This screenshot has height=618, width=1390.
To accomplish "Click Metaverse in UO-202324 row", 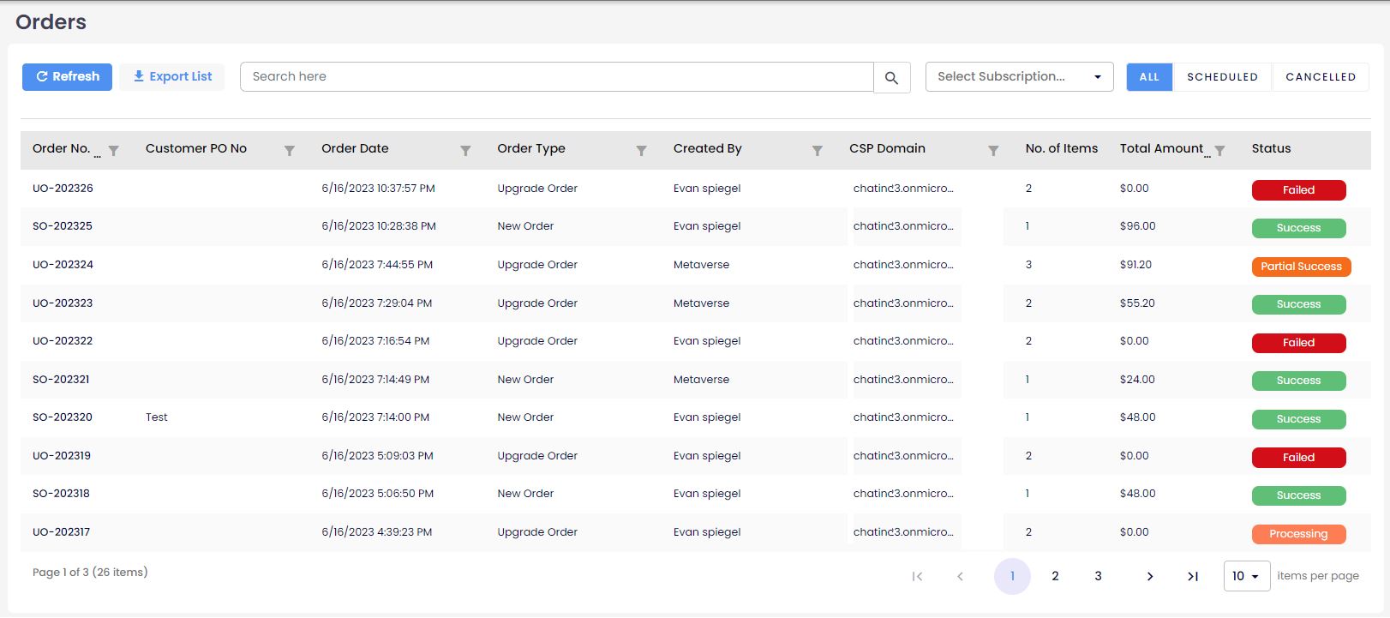I will click(701, 265).
